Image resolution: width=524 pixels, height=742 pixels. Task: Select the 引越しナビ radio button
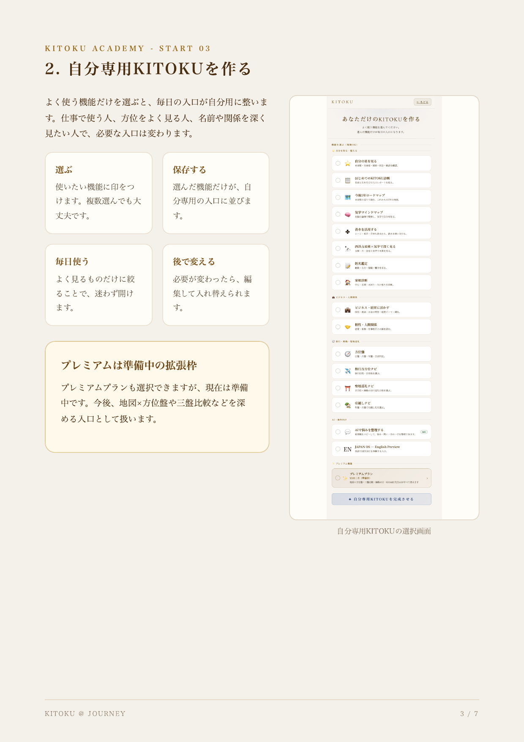coord(338,405)
